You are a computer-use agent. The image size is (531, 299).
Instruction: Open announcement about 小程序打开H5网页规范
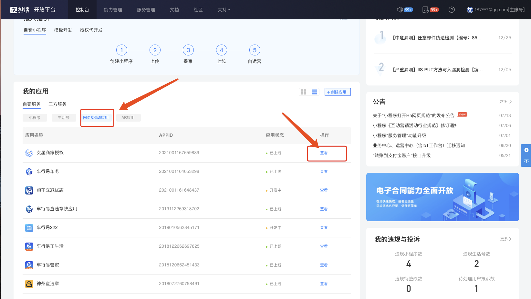(413, 115)
